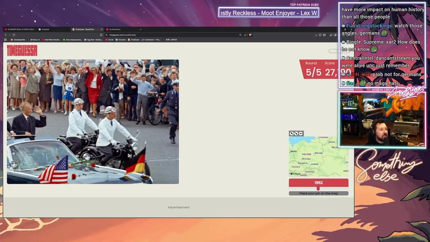Click the historical motorcade photo
Image resolution: width=430 pixels, height=242 pixels.
click(x=93, y=122)
